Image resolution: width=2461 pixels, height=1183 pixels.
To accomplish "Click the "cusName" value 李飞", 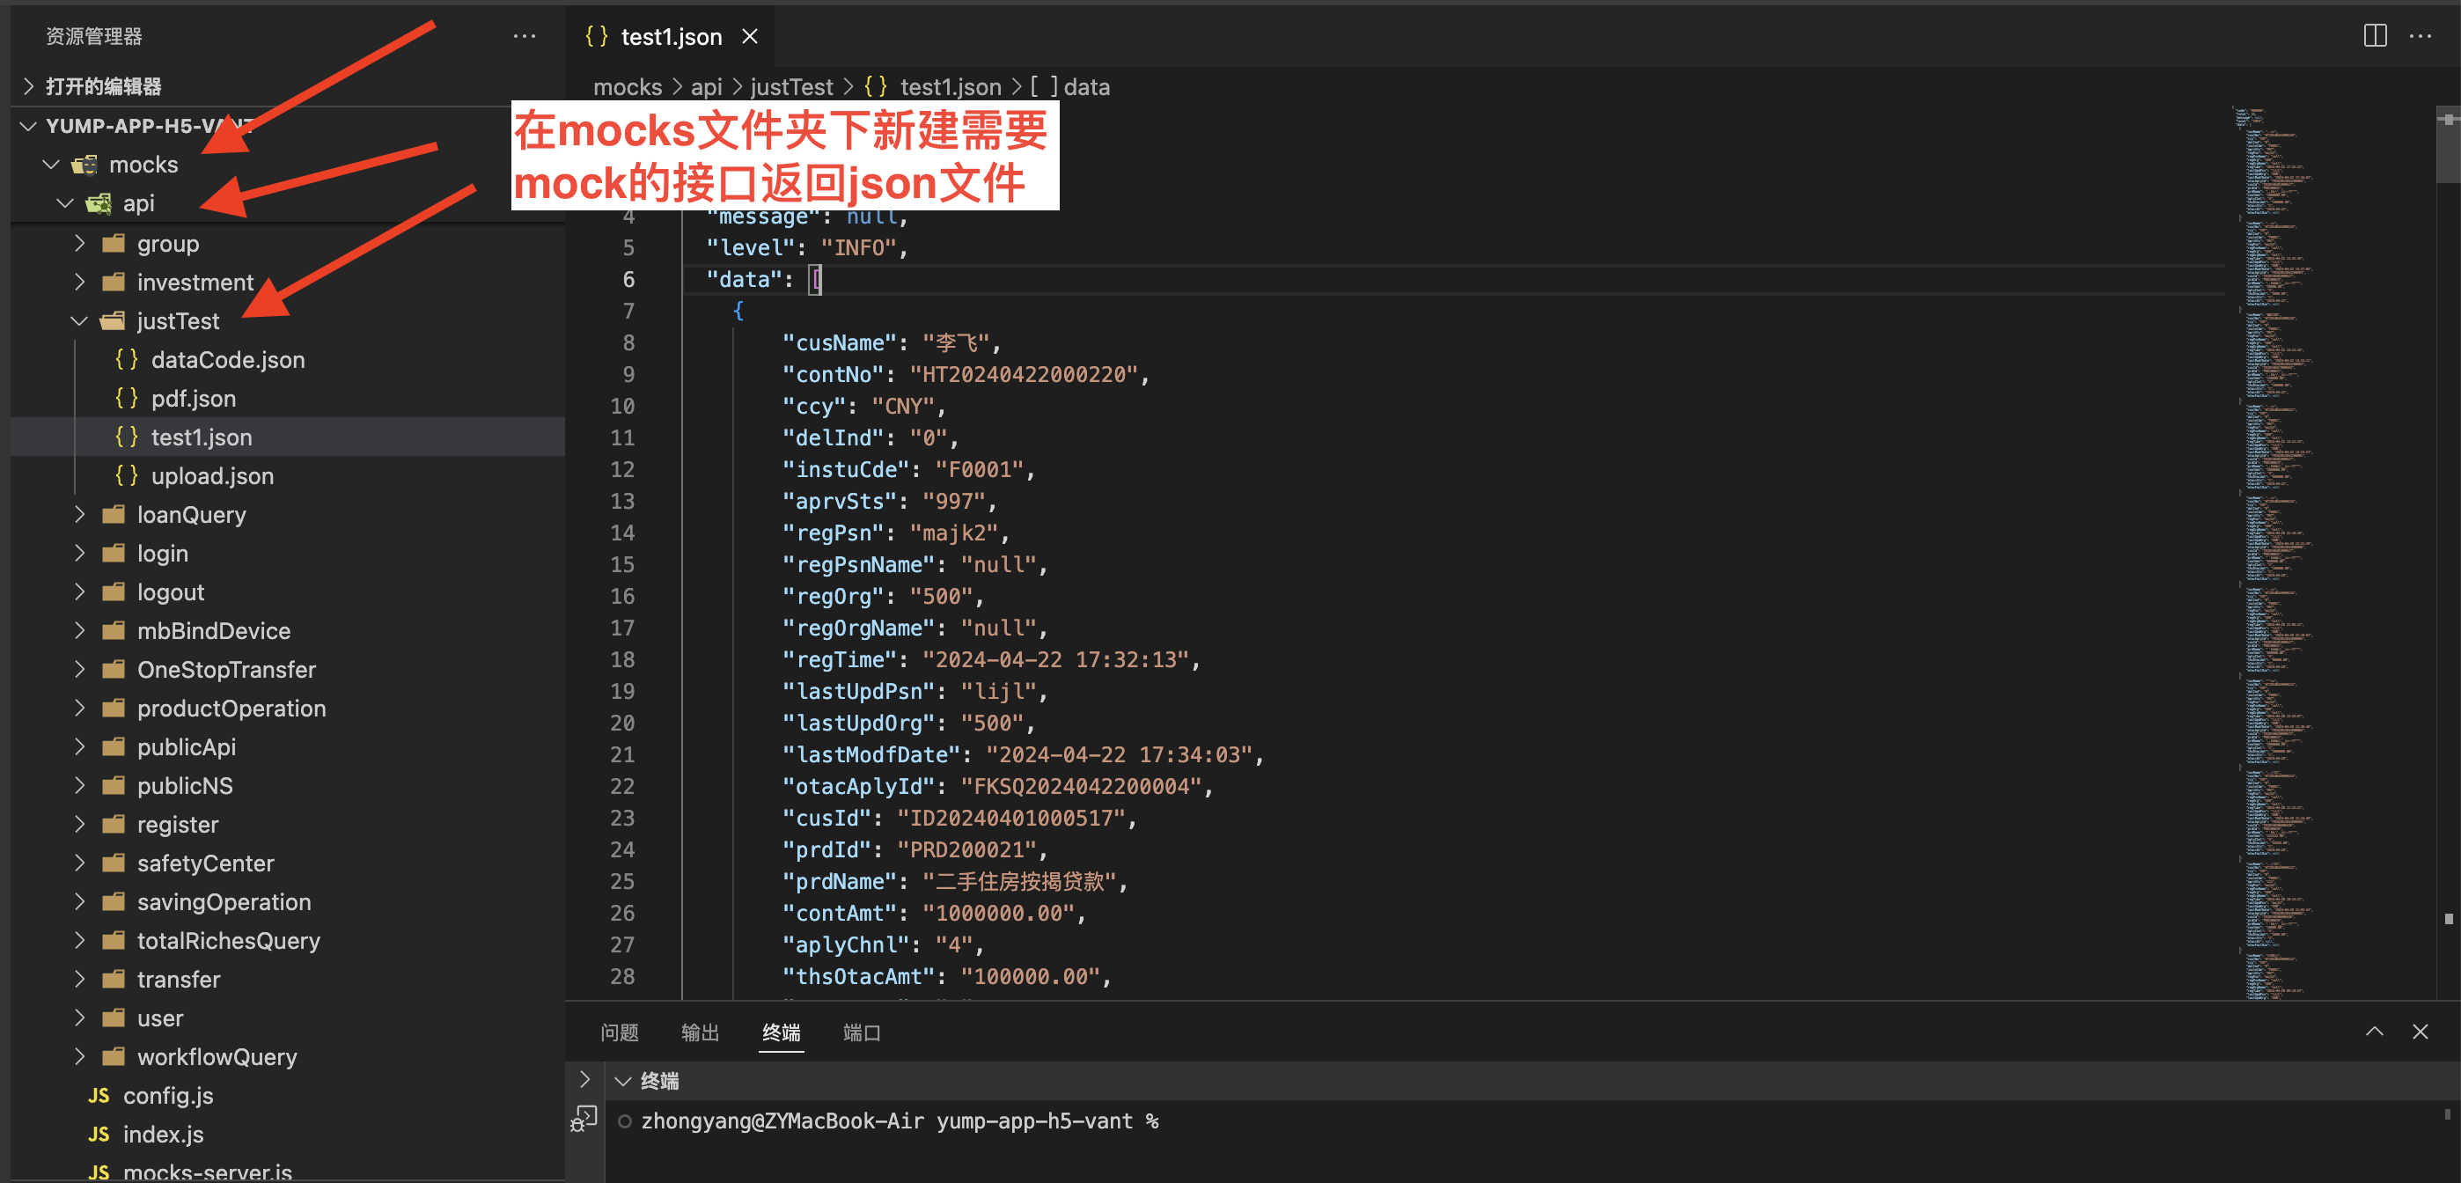I will click(x=955, y=342).
